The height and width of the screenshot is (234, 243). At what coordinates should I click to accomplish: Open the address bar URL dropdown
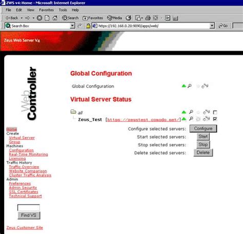[212, 26]
